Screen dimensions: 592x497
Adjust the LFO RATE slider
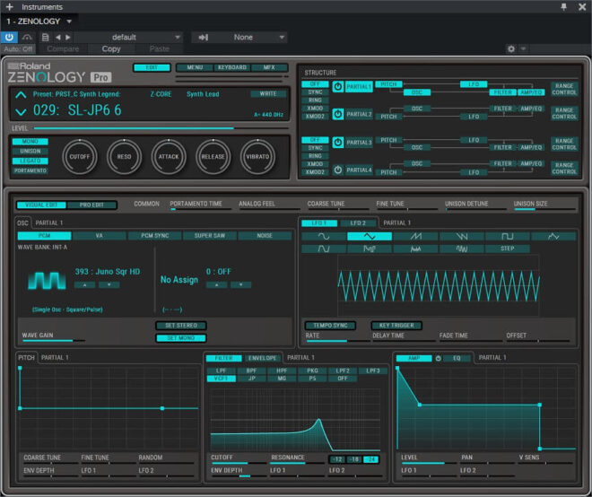tap(338, 341)
